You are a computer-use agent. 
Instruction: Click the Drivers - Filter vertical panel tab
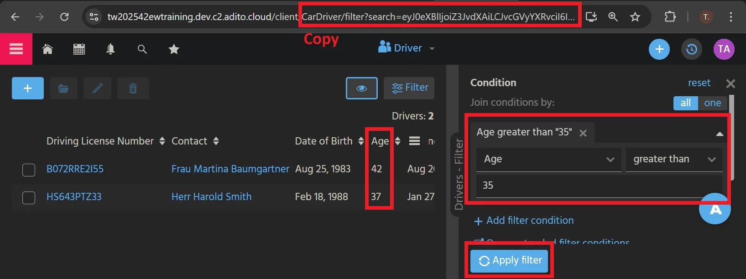pos(458,175)
